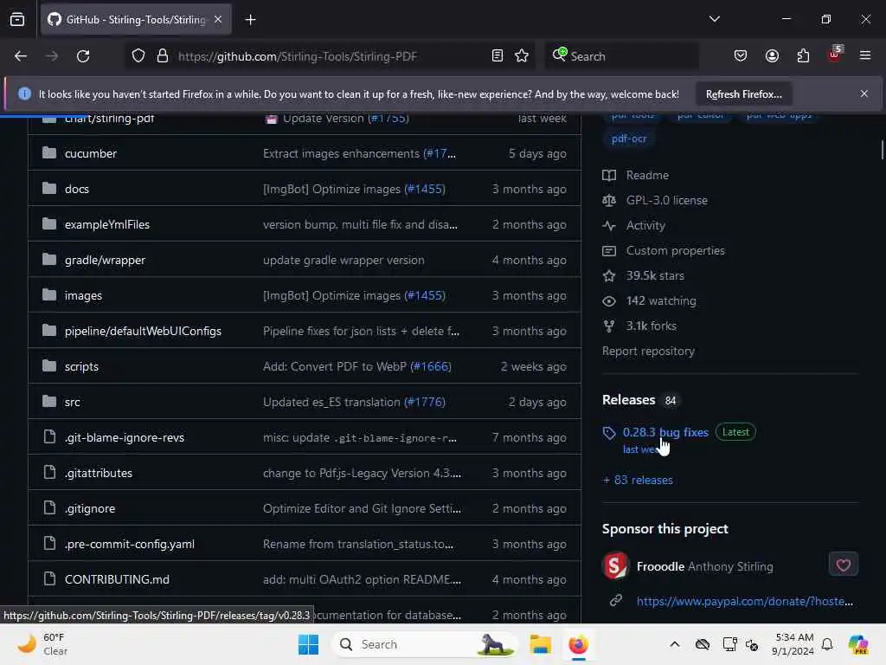886x665 pixels.
Task: Open Firefox hamburger application menu
Action: (865, 56)
